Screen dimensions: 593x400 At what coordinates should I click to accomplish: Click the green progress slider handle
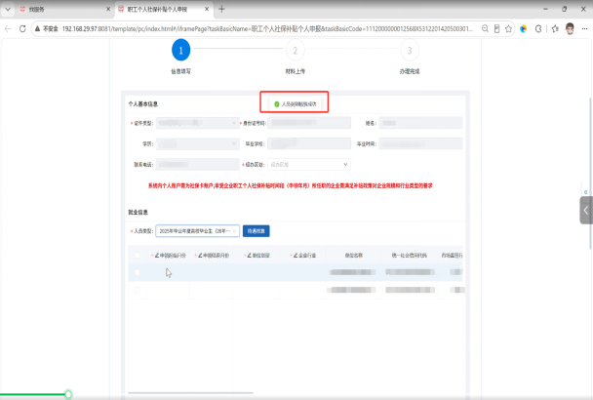68,394
